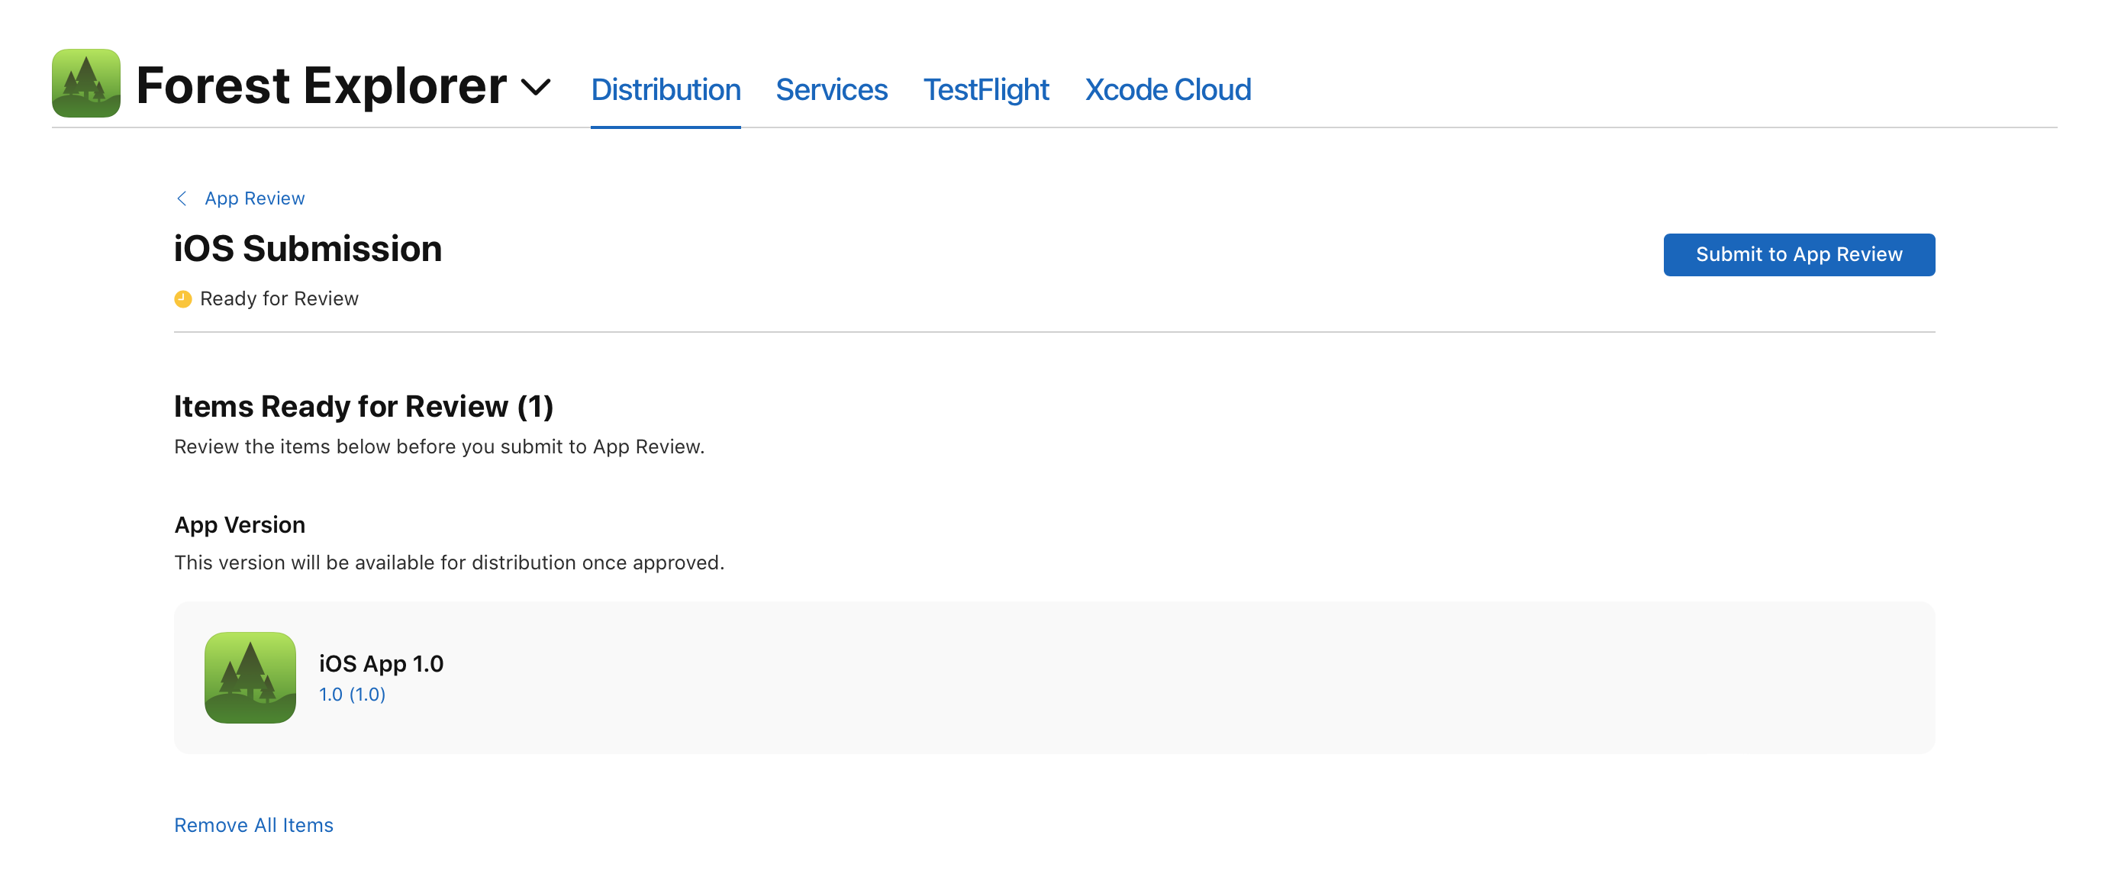Click the Forest Explorer app title
This screenshot has height=893, width=2105.
tap(321, 85)
